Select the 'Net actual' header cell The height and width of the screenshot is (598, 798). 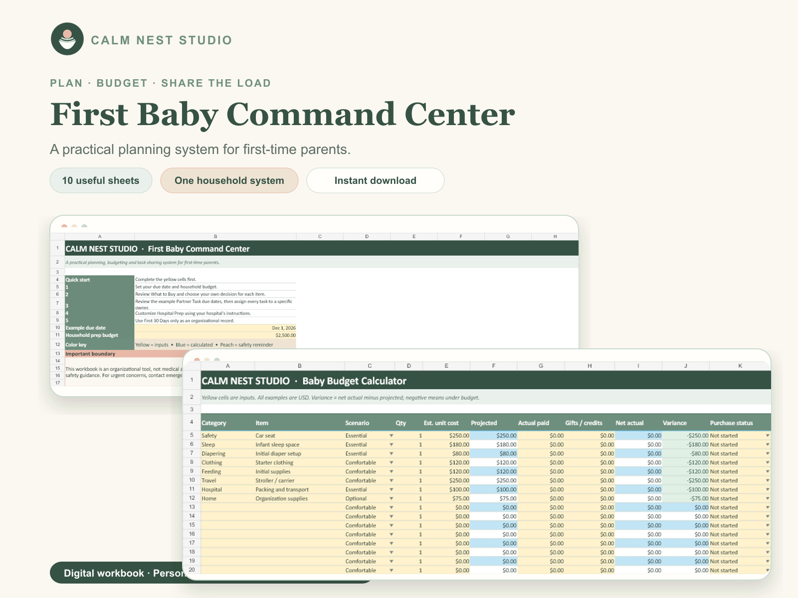point(638,423)
